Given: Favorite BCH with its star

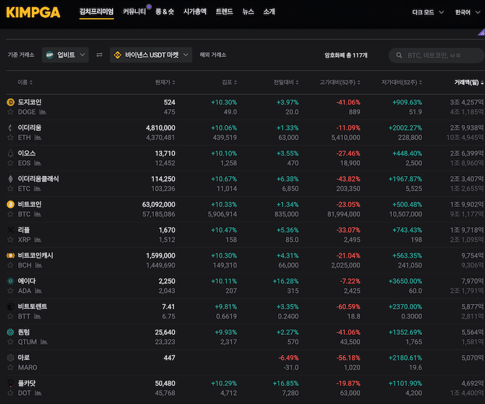Looking at the screenshot, I should click(x=10, y=265).
